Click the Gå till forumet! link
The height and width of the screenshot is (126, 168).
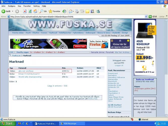click(x=115, y=107)
